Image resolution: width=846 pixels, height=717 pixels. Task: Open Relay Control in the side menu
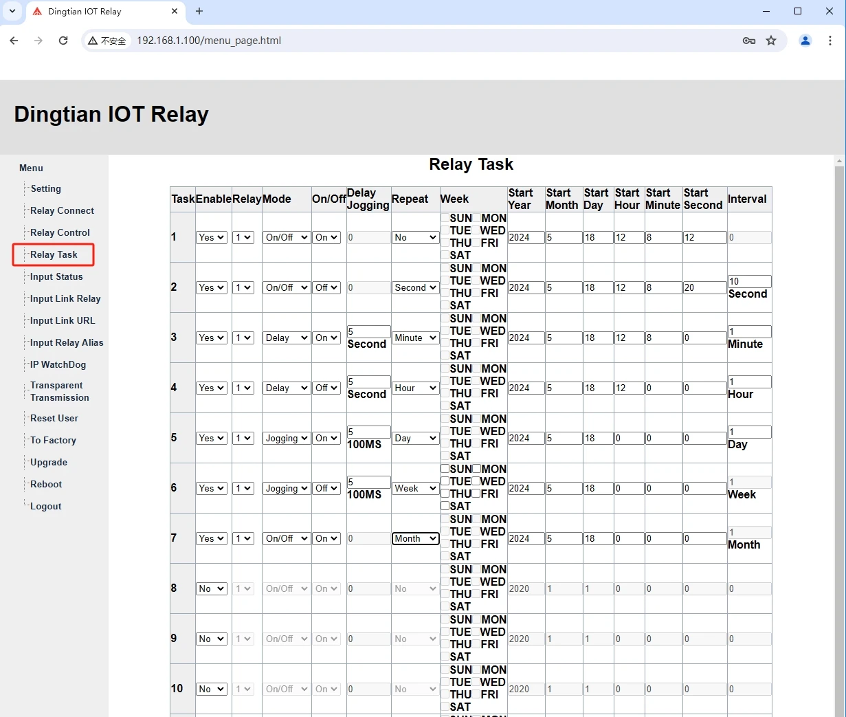point(60,232)
